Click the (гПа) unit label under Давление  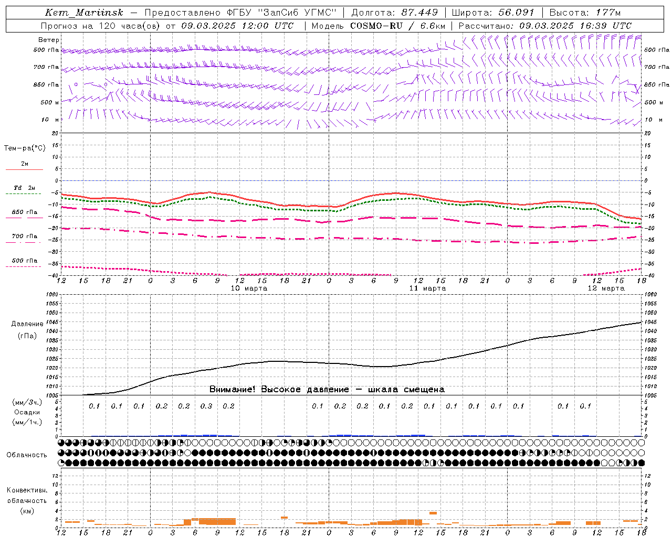[x=27, y=336]
